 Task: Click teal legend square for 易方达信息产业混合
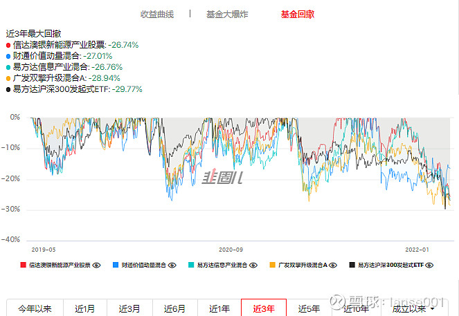click(191, 265)
